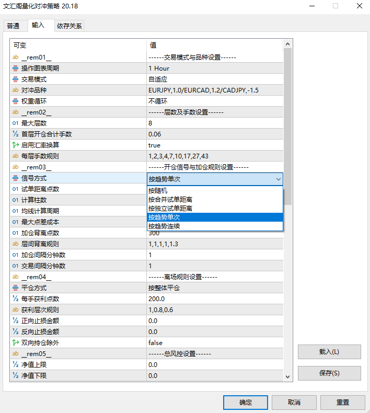Open the 依存关系 tab
This screenshot has width=370, height=413.
point(70,26)
